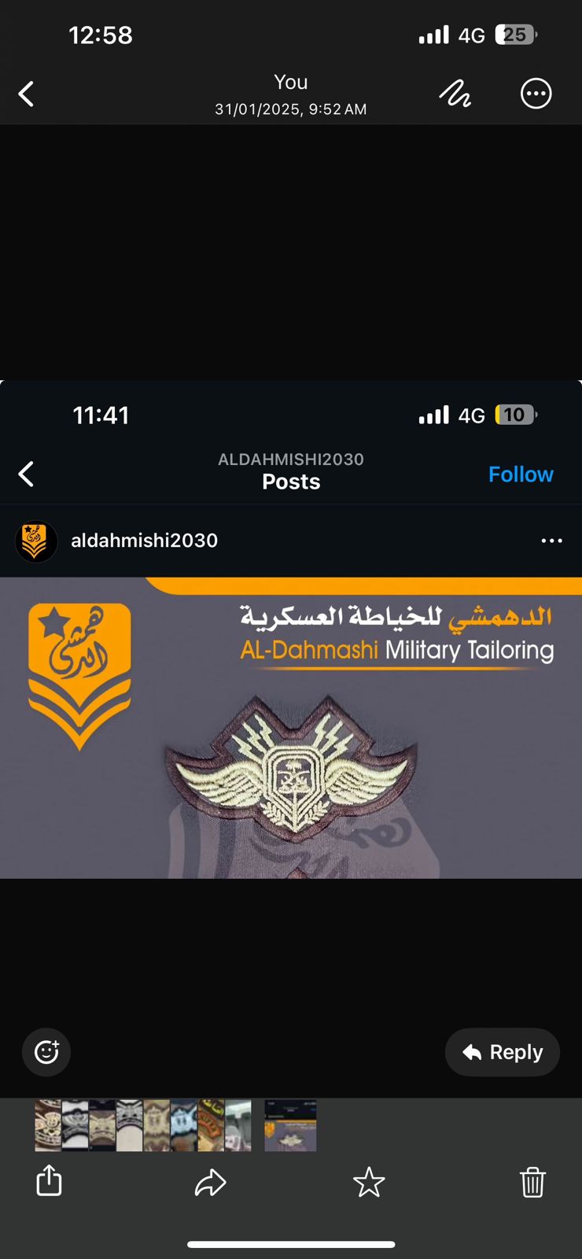The height and width of the screenshot is (1259, 582).
Task: Open the first thumbnail in the media strip
Action: tap(48, 1125)
